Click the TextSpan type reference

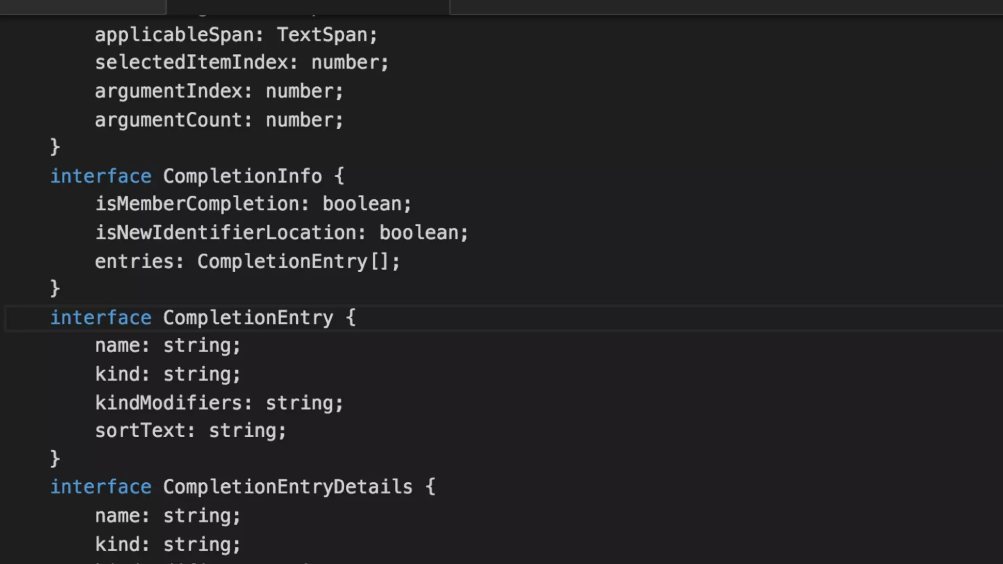pos(322,35)
